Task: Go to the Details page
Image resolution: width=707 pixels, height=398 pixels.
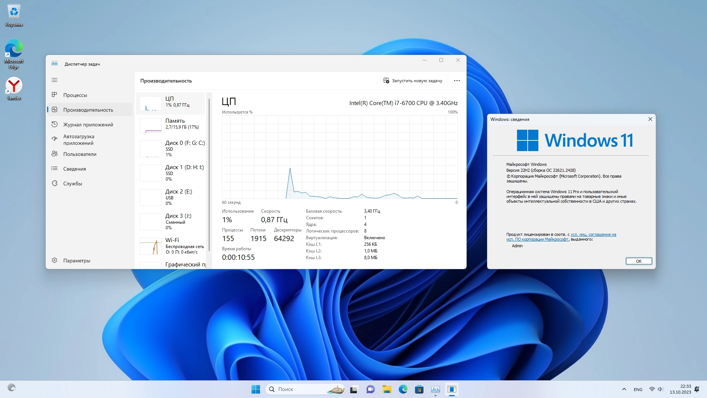Action: tap(74, 169)
